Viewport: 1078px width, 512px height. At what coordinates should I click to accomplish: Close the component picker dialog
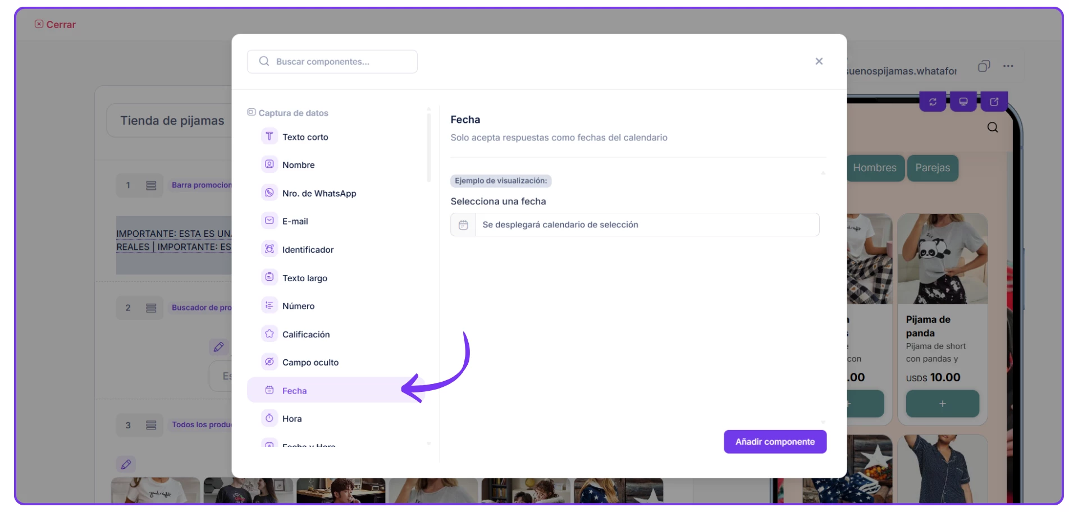click(819, 61)
